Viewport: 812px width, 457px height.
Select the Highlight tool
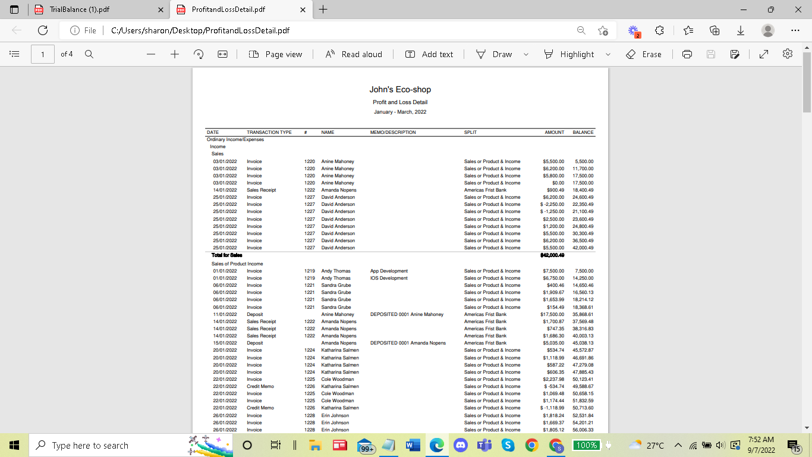tap(569, 54)
